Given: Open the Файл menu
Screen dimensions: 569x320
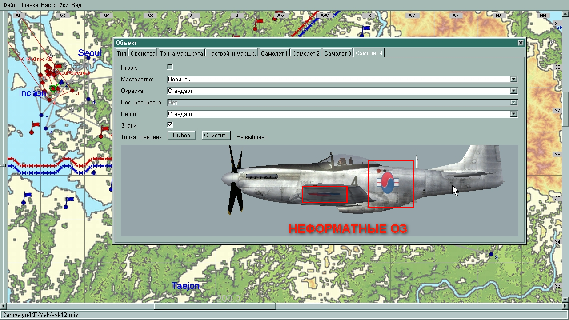Looking at the screenshot, I should click(10, 5).
